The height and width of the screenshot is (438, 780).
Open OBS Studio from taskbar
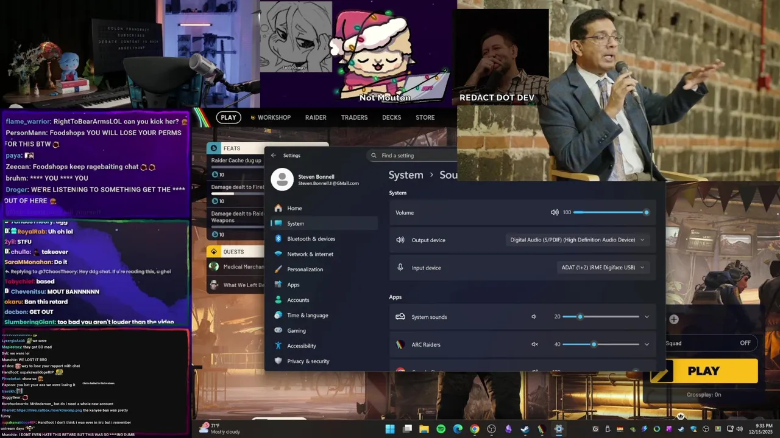[x=491, y=429]
